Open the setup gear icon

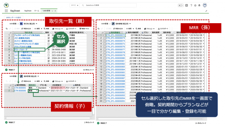pos(195,6)
